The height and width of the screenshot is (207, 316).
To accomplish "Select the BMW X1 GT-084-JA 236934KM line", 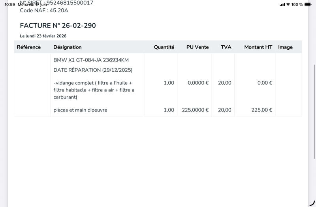I will coord(91,60).
